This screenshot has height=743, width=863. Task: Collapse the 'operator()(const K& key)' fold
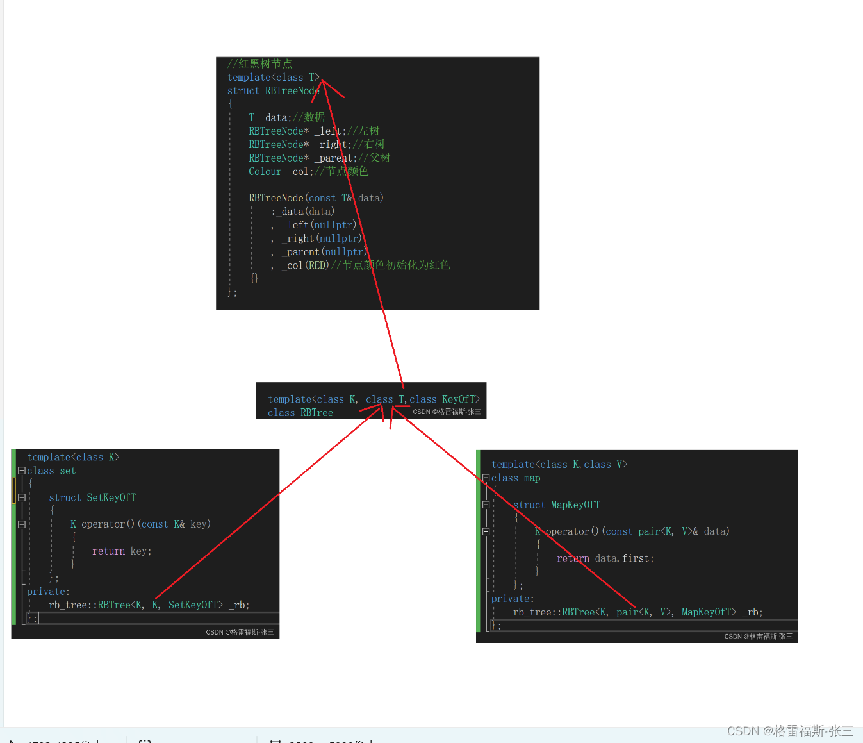pos(22,524)
